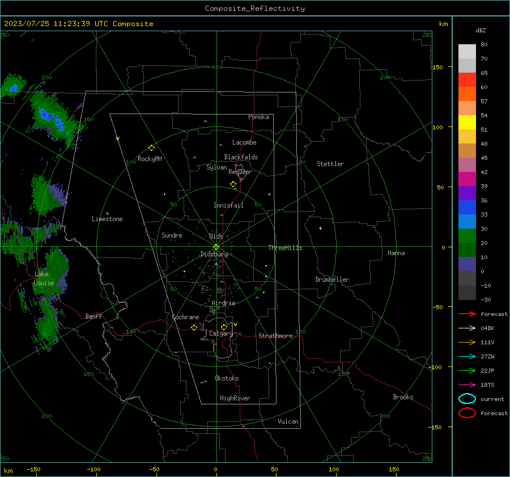Click the Sundre label

point(172,235)
